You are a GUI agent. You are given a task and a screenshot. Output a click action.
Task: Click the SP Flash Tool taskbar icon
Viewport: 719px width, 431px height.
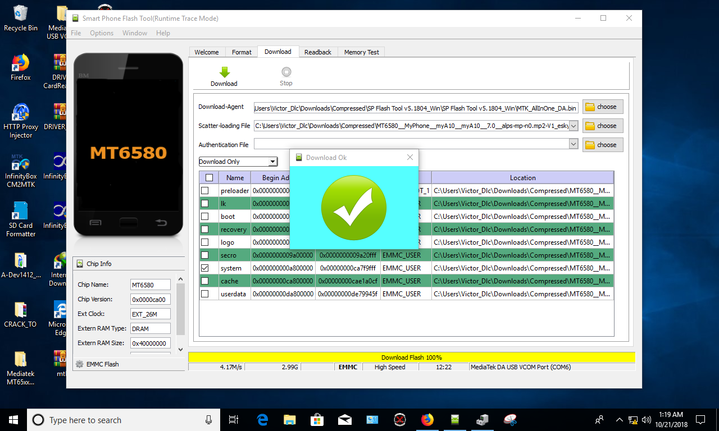tap(455, 420)
